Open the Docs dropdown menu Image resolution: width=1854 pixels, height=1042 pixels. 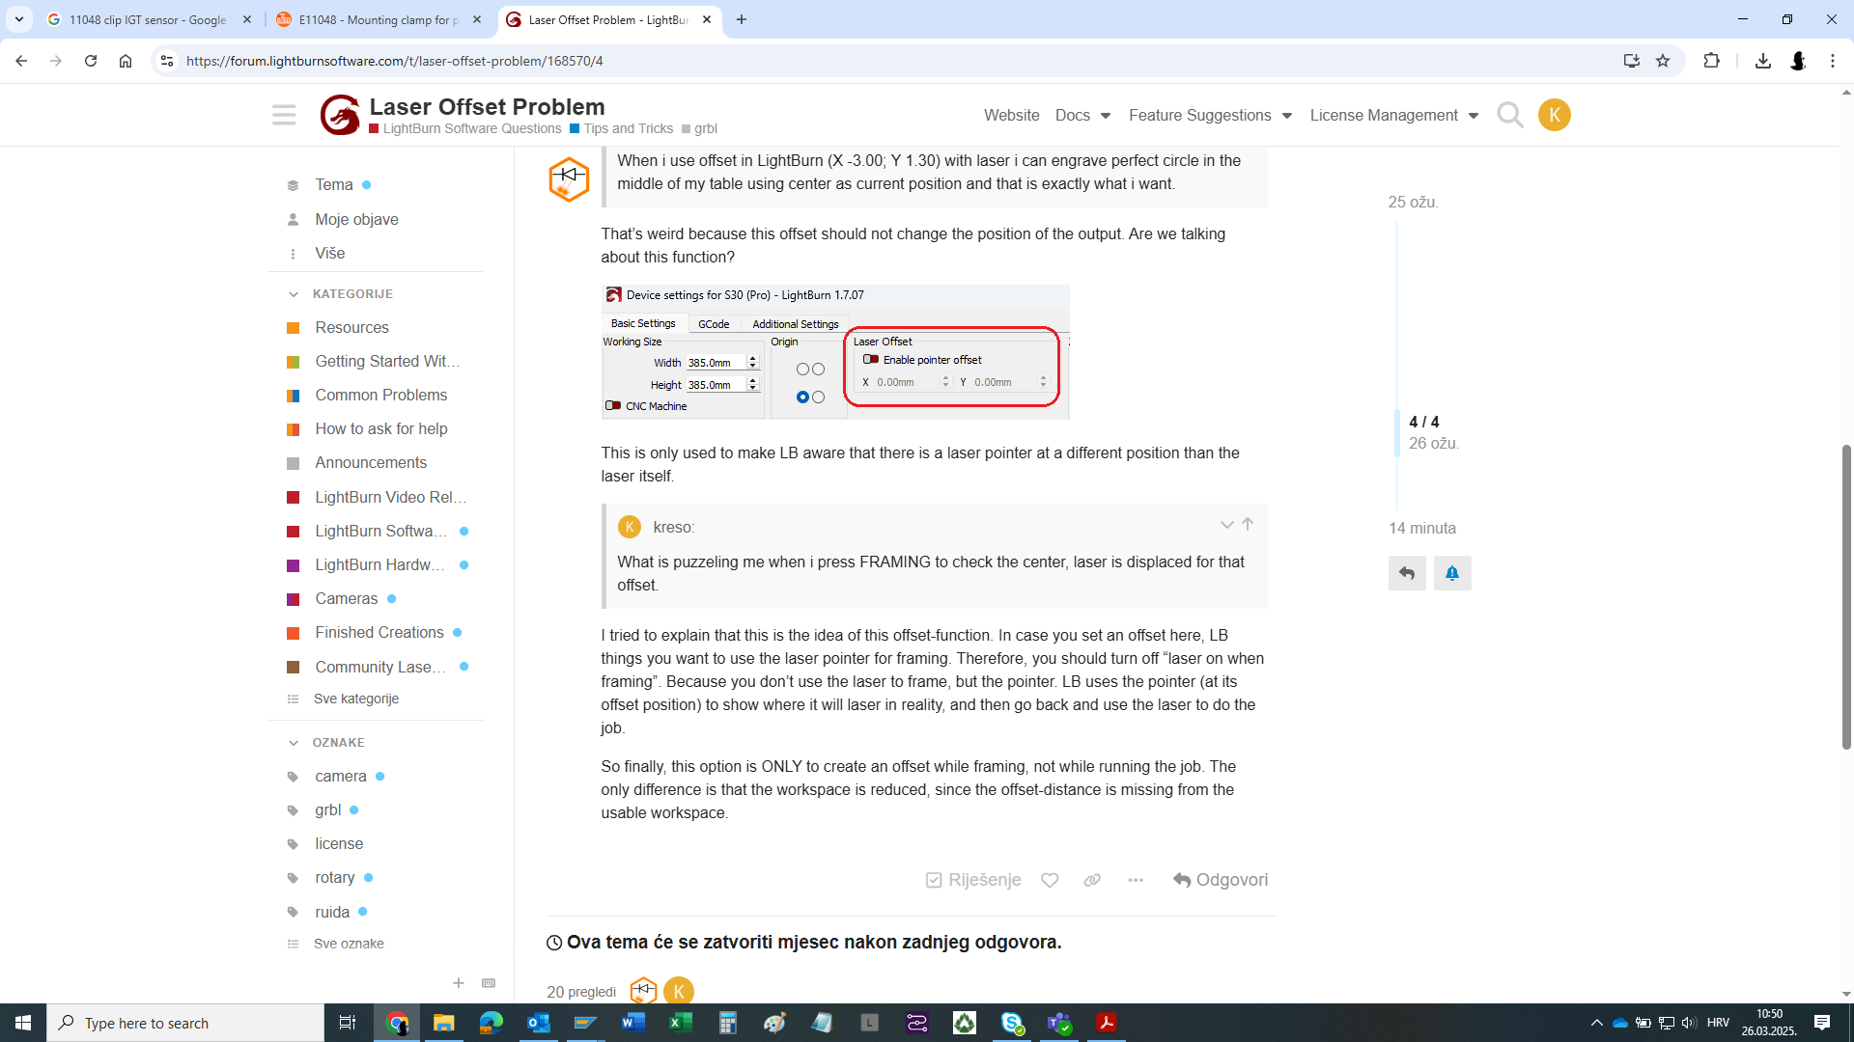tap(1082, 115)
